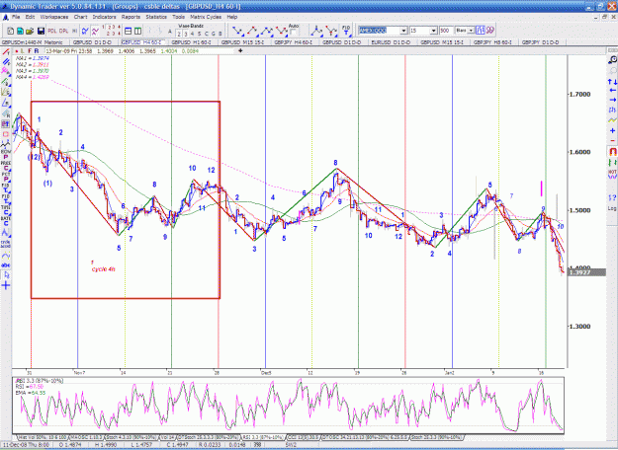Image resolution: width=618 pixels, height=450 pixels.
Task: Open the Reports menu
Action: click(x=131, y=17)
